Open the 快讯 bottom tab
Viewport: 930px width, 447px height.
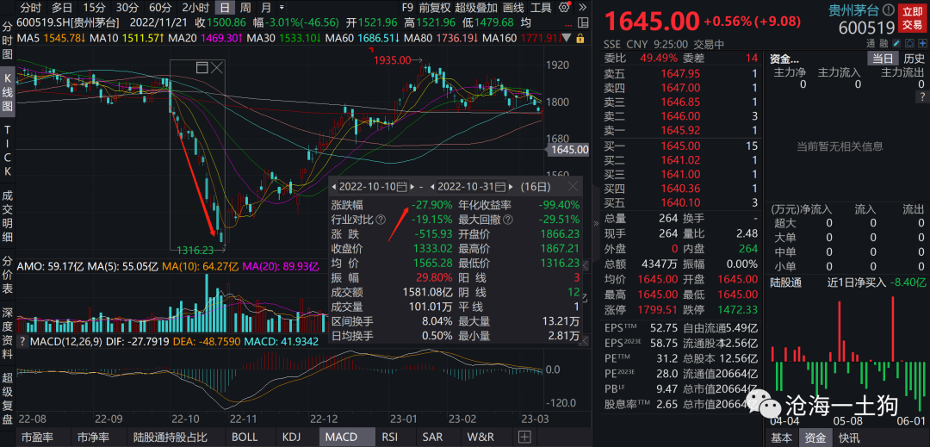coord(848,438)
